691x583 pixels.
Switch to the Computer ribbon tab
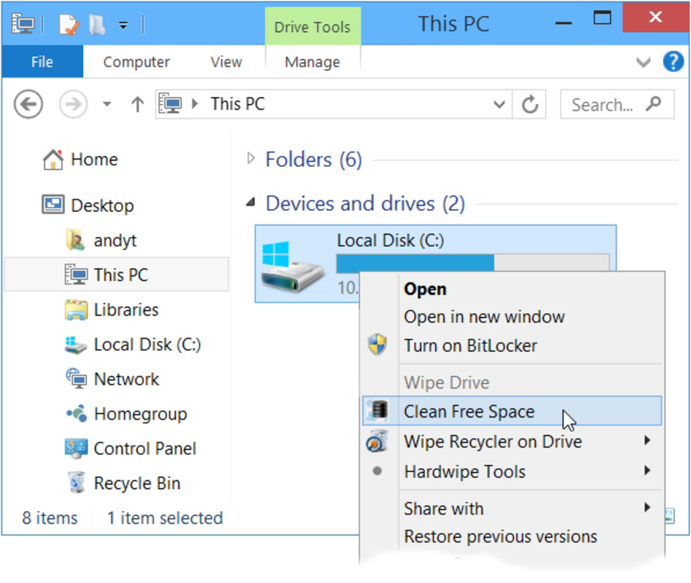click(136, 62)
